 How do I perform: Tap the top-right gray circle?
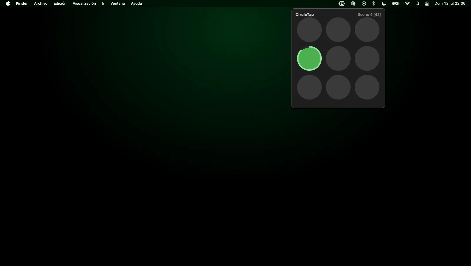pyautogui.click(x=367, y=30)
